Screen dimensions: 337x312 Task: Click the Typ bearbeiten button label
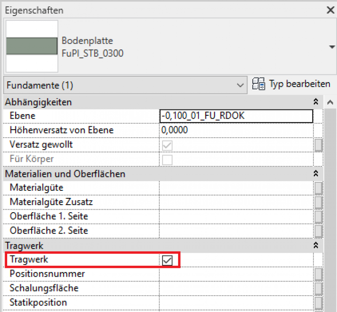[300, 84]
